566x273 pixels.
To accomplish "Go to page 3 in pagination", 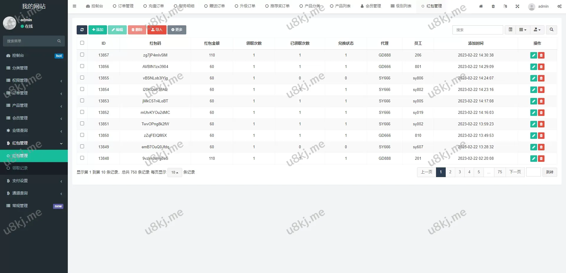I will click(x=460, y=172).
